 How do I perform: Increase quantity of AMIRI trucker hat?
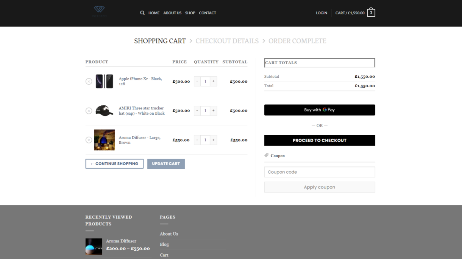click(214, 111)
